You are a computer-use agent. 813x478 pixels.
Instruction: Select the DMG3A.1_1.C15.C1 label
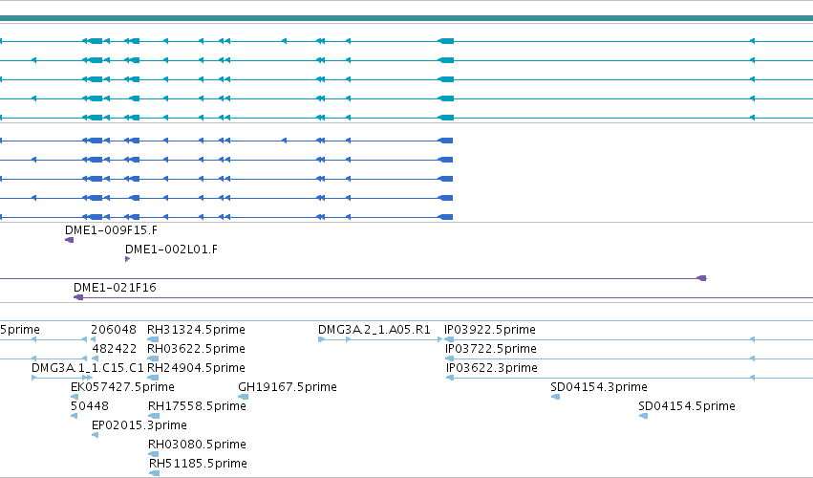coord(88,368)
